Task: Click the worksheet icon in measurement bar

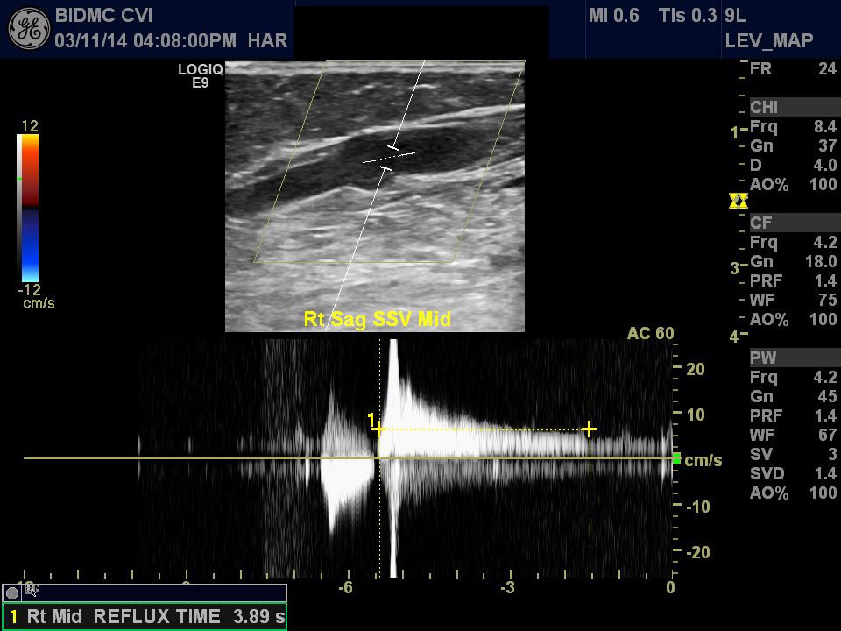Action: (x=32, y=592)
